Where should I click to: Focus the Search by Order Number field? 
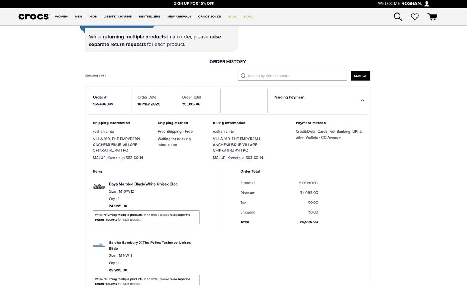(292, 76)
